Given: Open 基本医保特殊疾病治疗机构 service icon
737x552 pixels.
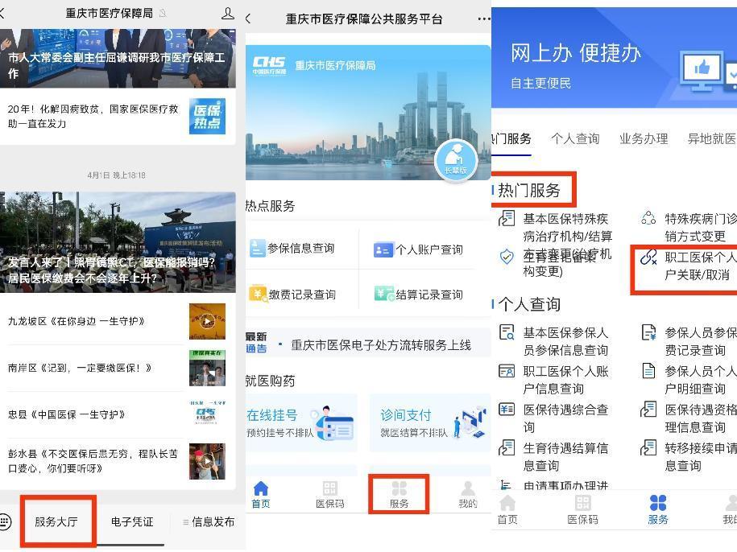Looking at the screenshot, I should pyautogui.click(x=507, y=218).
